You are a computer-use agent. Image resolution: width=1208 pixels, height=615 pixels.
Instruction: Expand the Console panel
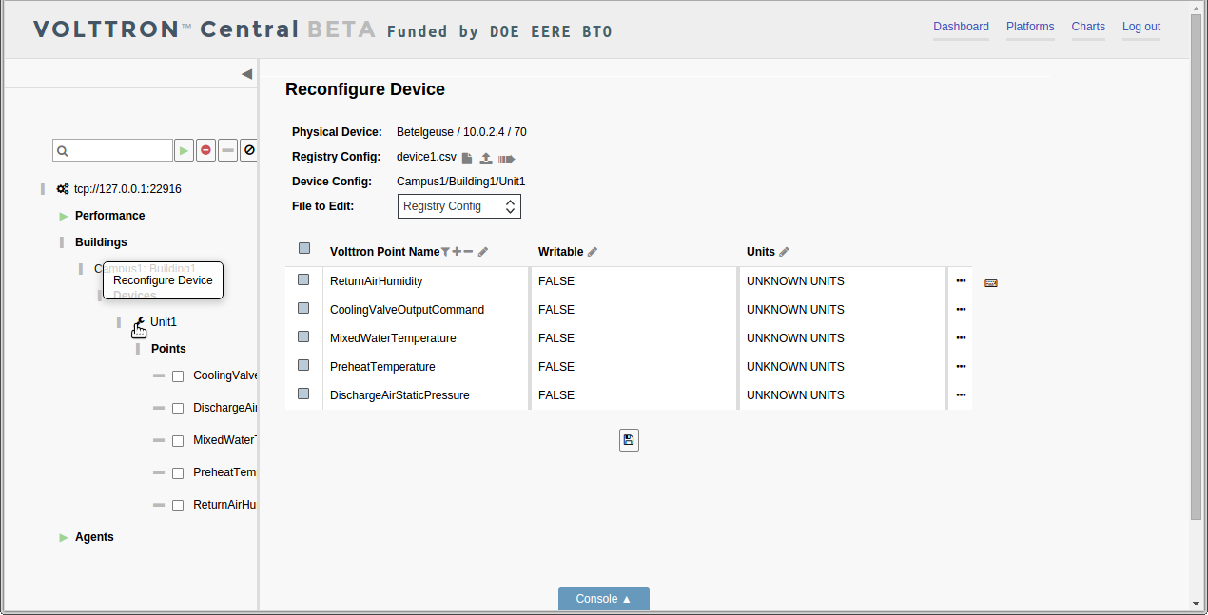[x=604, y=599]
